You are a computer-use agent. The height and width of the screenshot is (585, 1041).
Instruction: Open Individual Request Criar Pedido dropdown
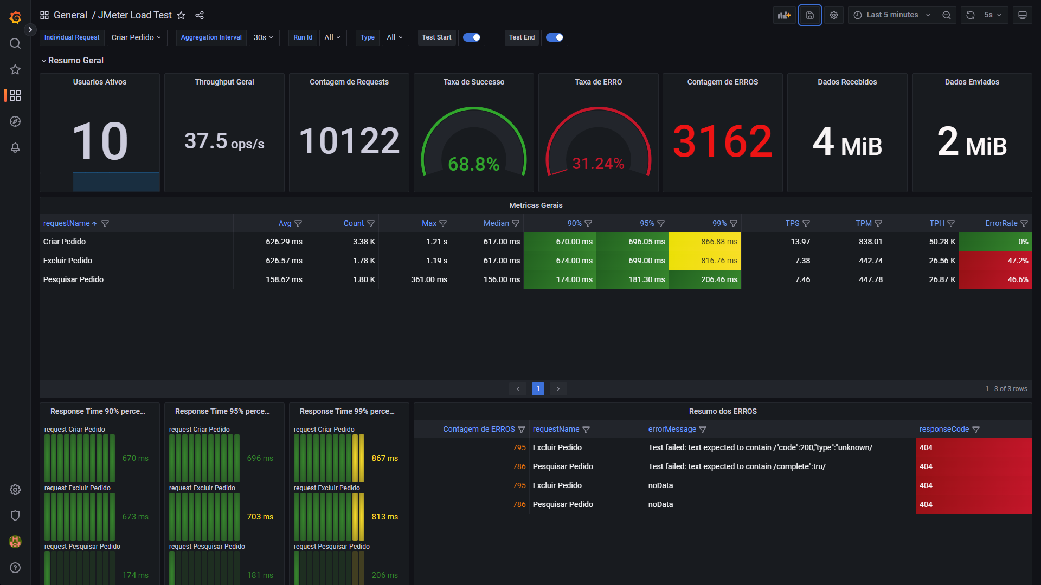(x=136, y=37)
